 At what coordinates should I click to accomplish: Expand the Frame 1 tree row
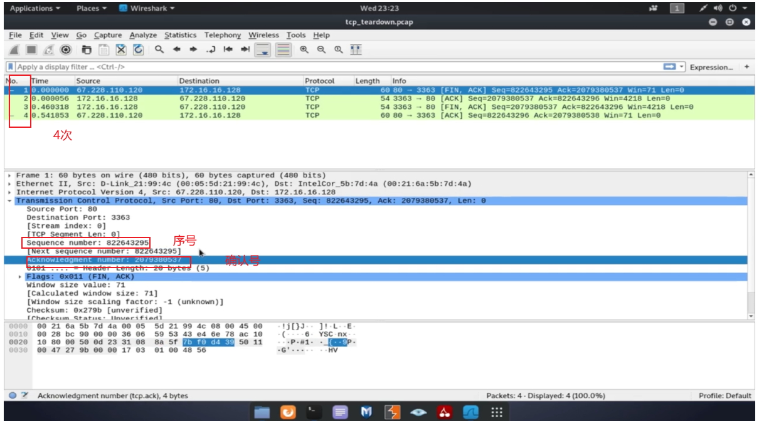[9, 175]
